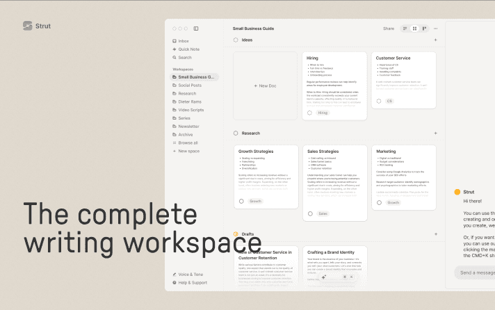Open Voice & Tone settings

pos(188,275)
